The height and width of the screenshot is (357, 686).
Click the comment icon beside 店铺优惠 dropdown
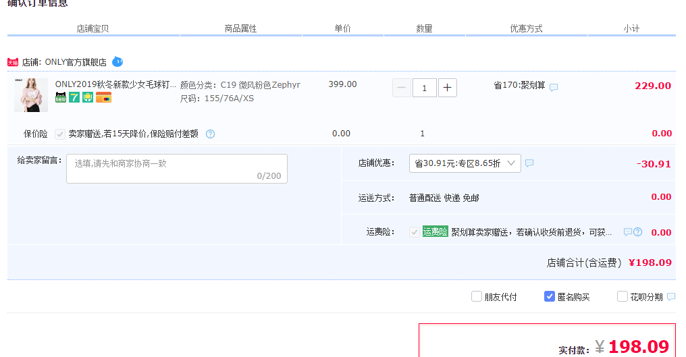[x=529, y=163]
